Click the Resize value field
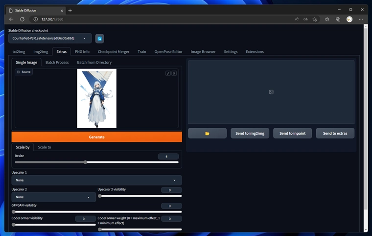 point(168,157)
